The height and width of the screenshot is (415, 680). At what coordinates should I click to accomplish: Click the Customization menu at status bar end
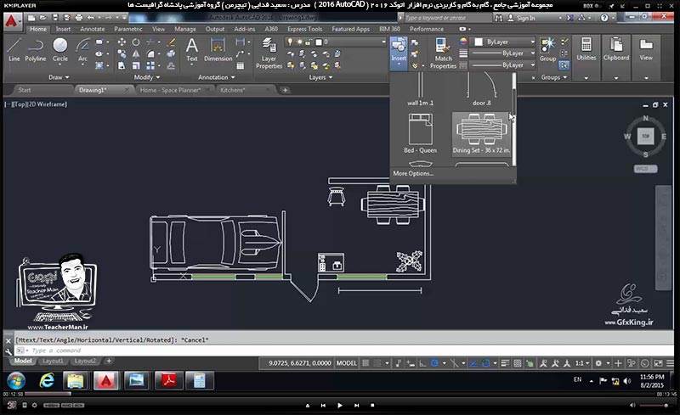pyautogui.click(x=670, y=363)
